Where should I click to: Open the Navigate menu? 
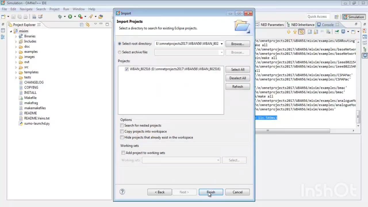tap(26, 9)
